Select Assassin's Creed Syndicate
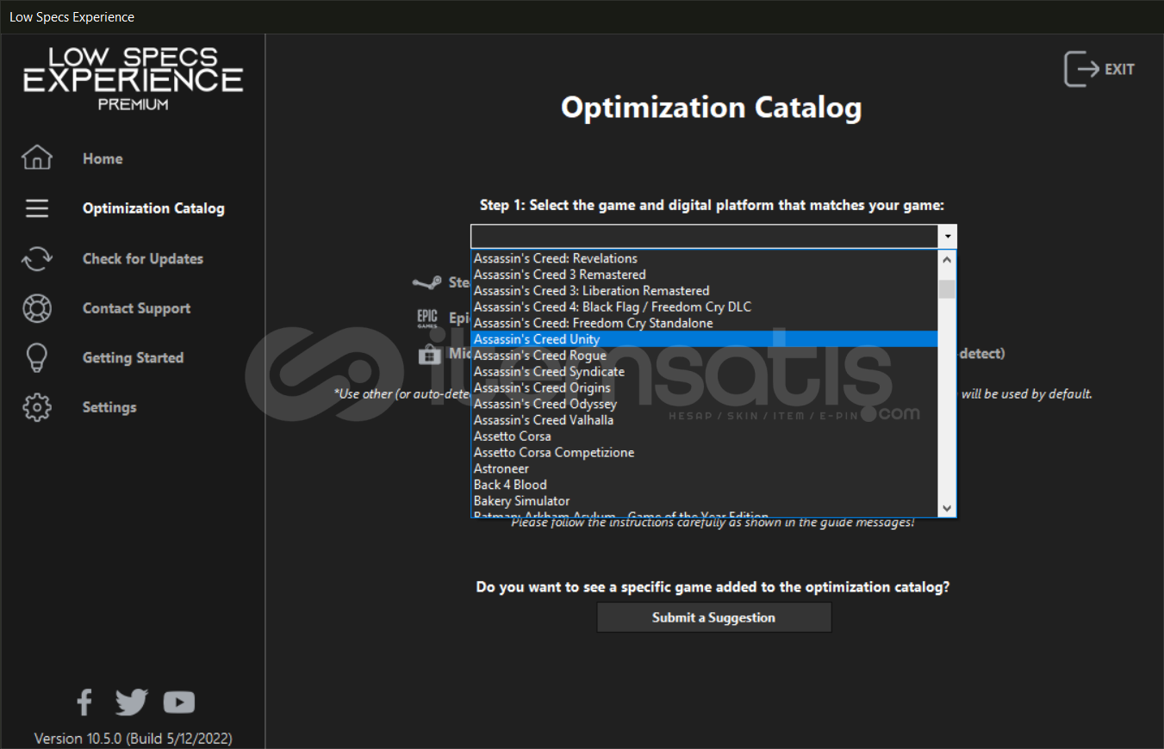 [x=705, y=372]
